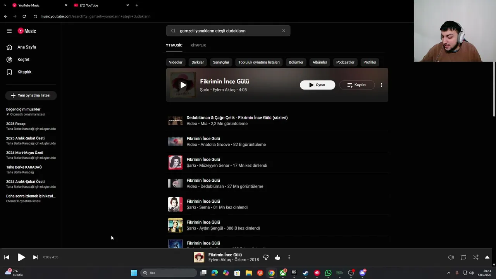The width and height of the screenshot is (496, 279).
Task: Open Steam from the taskbar
Action: [306, 273]
